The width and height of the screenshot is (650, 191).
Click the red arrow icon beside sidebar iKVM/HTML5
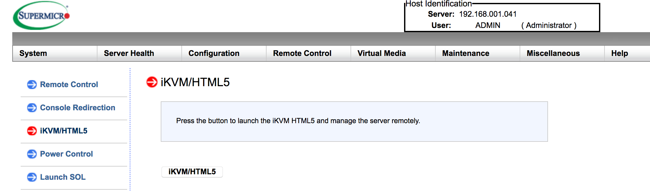[x=32, y=131]
